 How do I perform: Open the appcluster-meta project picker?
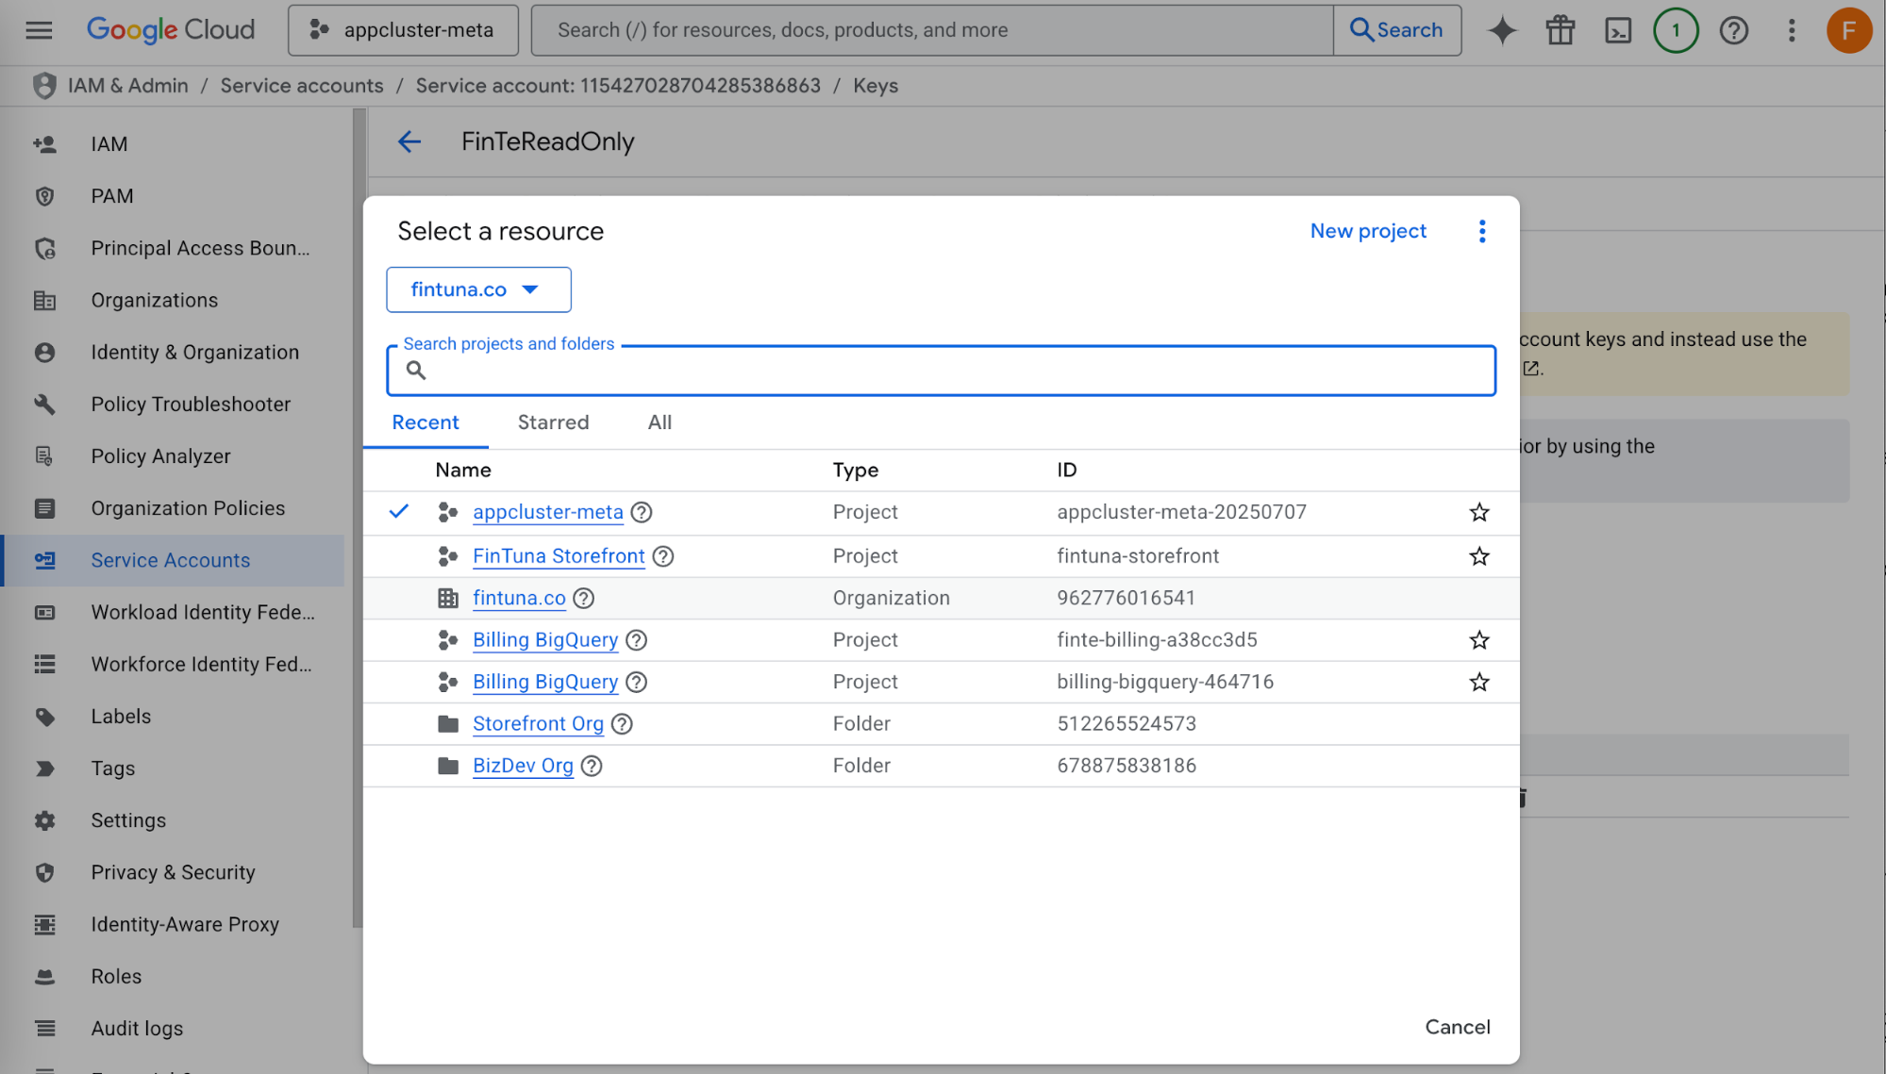(x=403, y=30)
